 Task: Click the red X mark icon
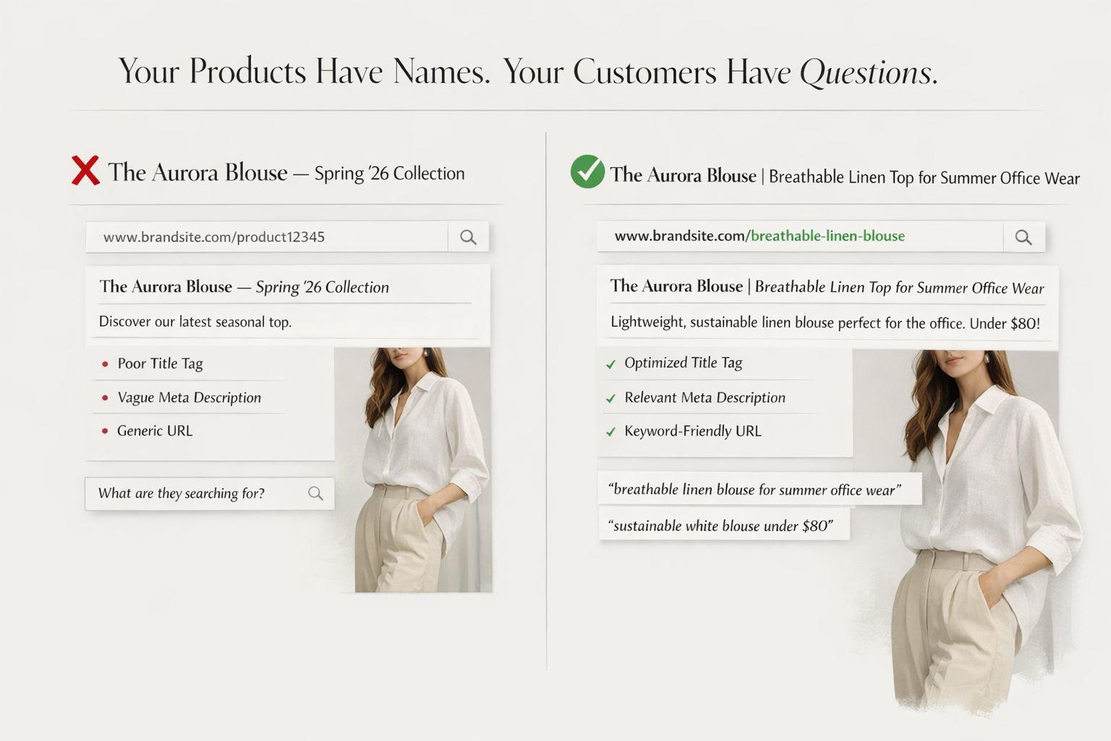point(85,171)
